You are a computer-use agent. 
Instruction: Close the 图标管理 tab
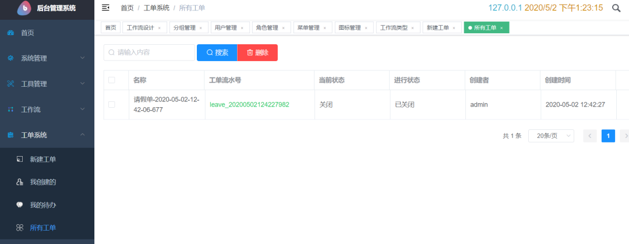coord(366,28)
